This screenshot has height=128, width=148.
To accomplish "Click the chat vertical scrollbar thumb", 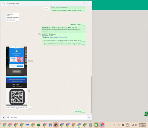I will (x=91, y=95).
